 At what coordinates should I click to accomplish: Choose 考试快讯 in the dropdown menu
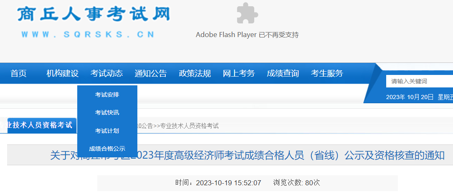pyautogui.click(x=107, y=113)
